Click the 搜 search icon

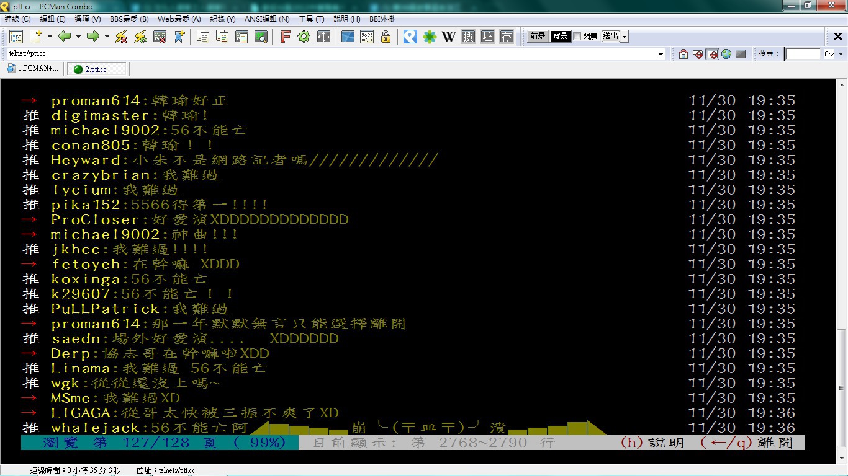[x=468, y=37]
